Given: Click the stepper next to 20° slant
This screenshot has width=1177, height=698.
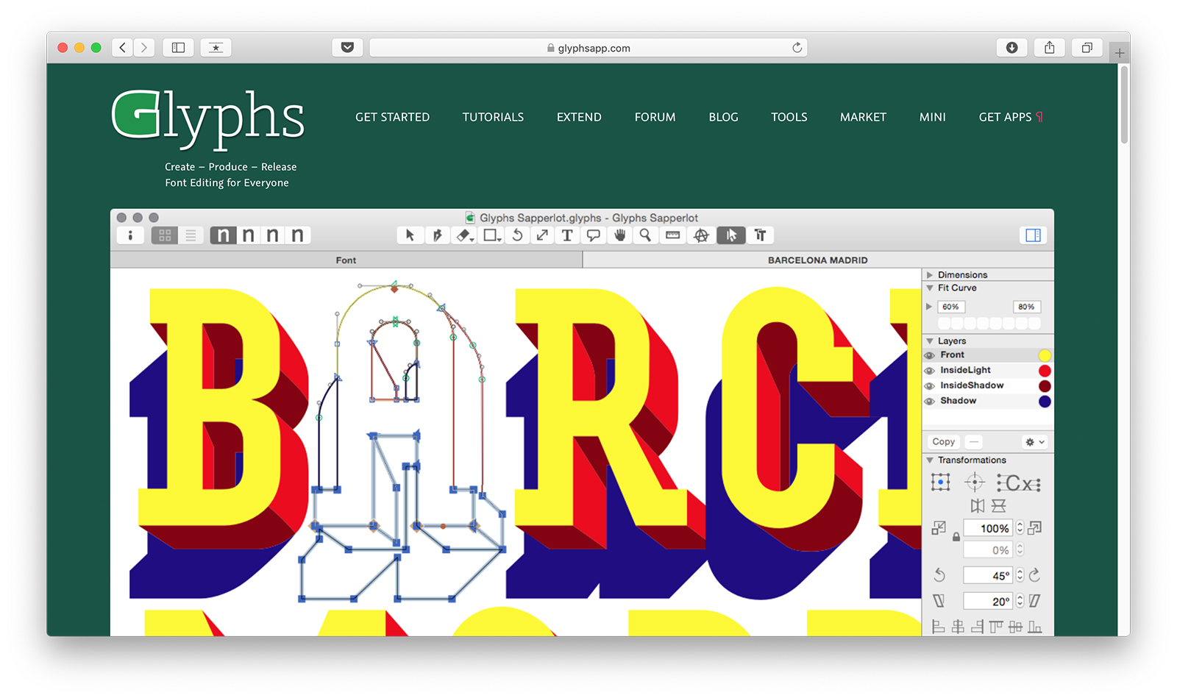Looking at the screenshot, I should point(1020,601).
